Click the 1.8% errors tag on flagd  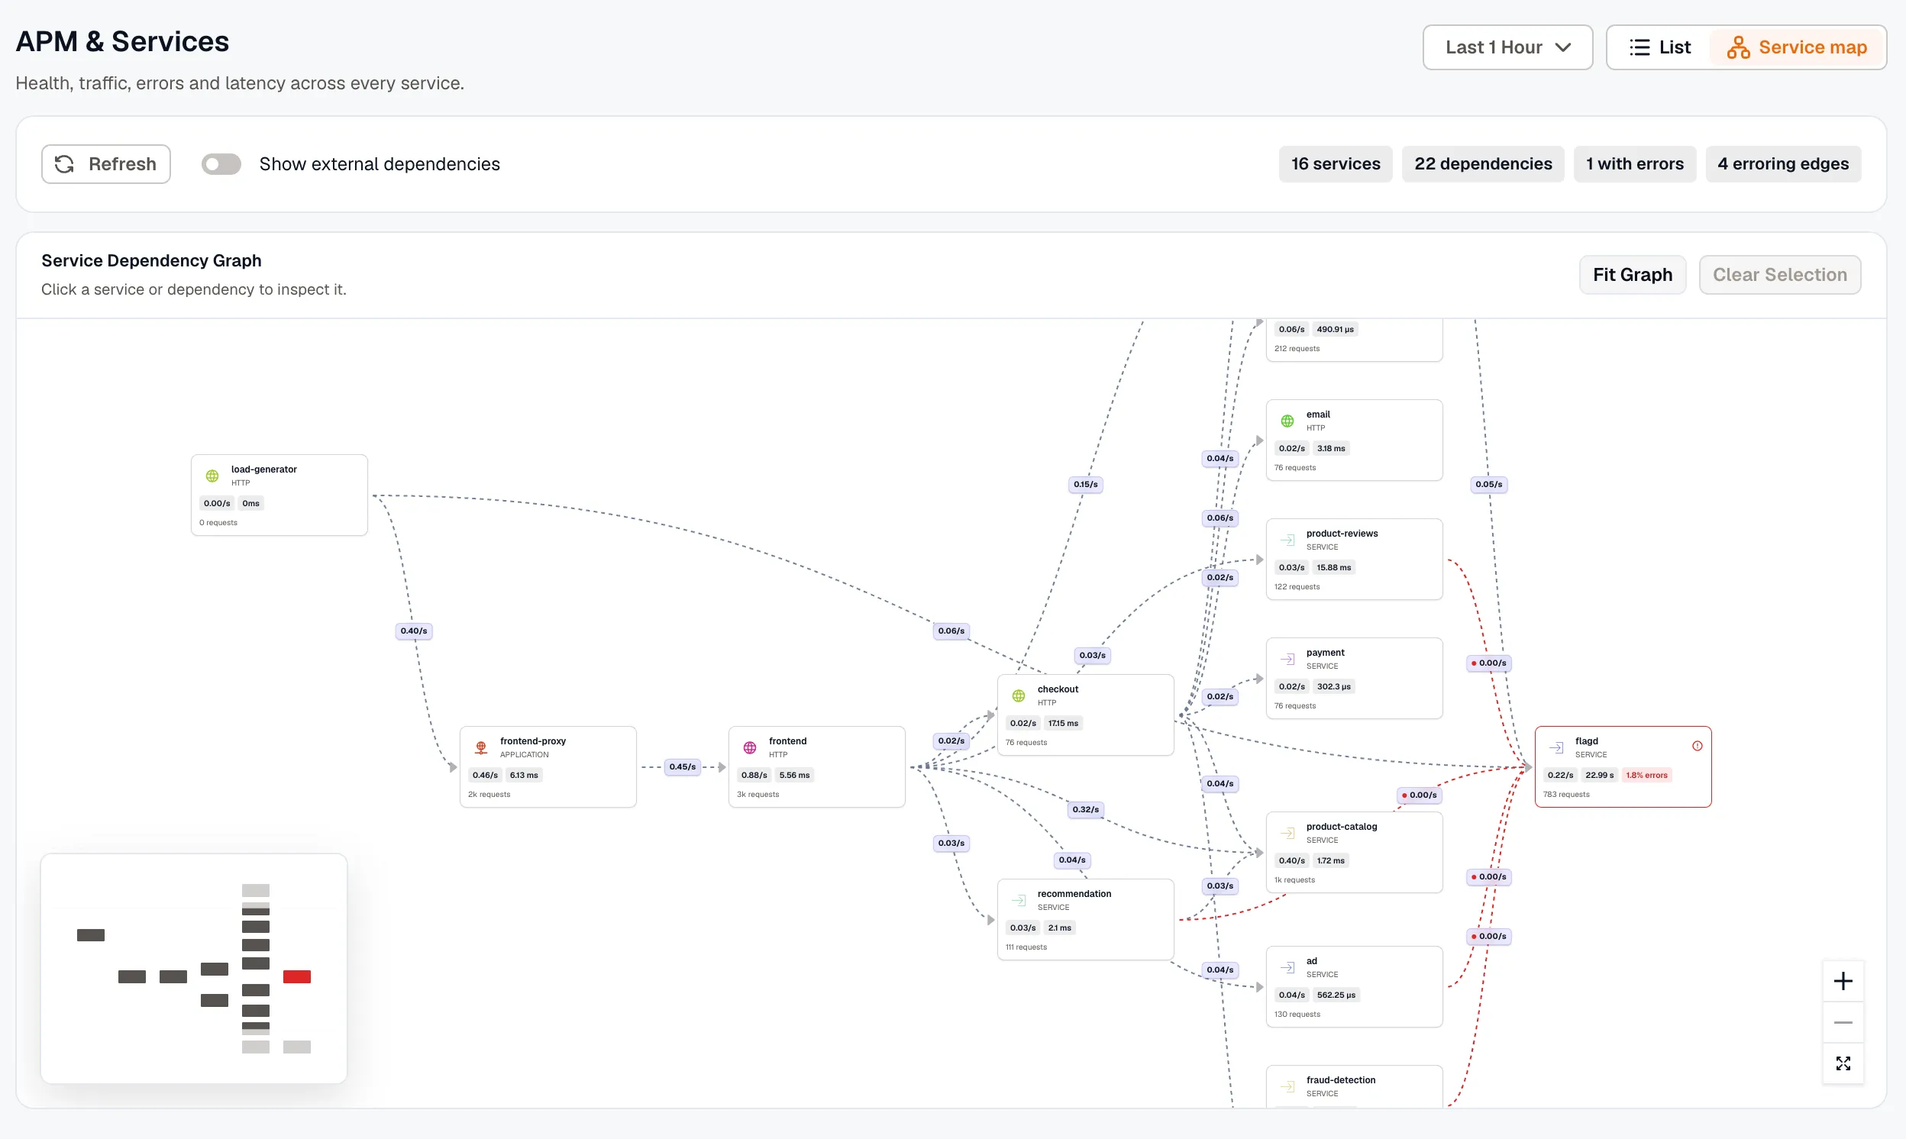pos(1646,775)
